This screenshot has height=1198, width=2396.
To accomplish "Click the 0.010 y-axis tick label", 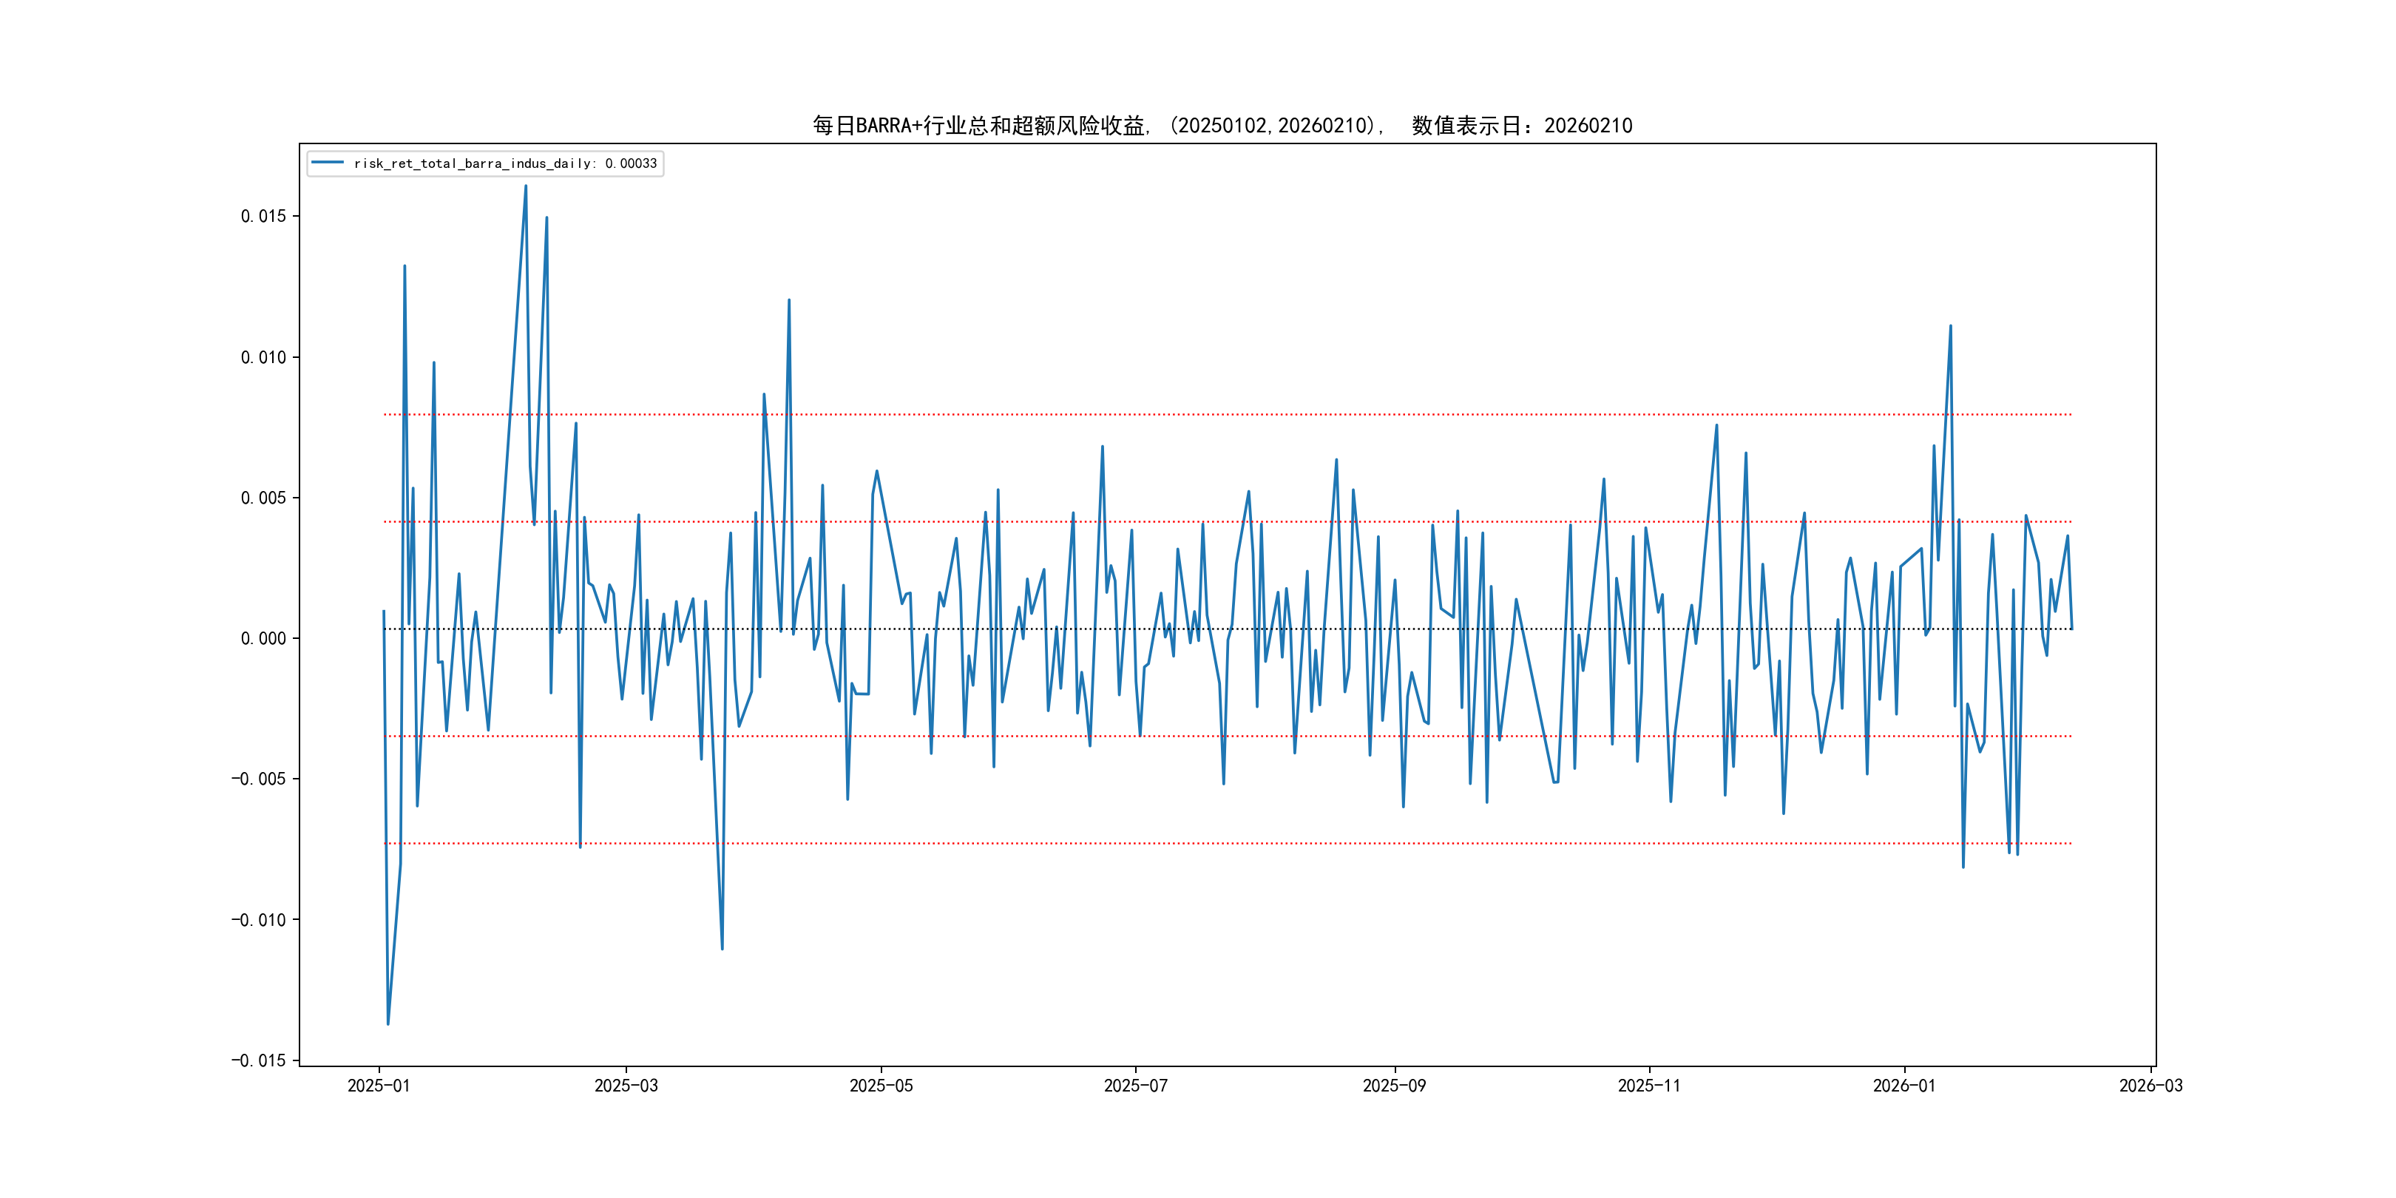I will point(263,357).
